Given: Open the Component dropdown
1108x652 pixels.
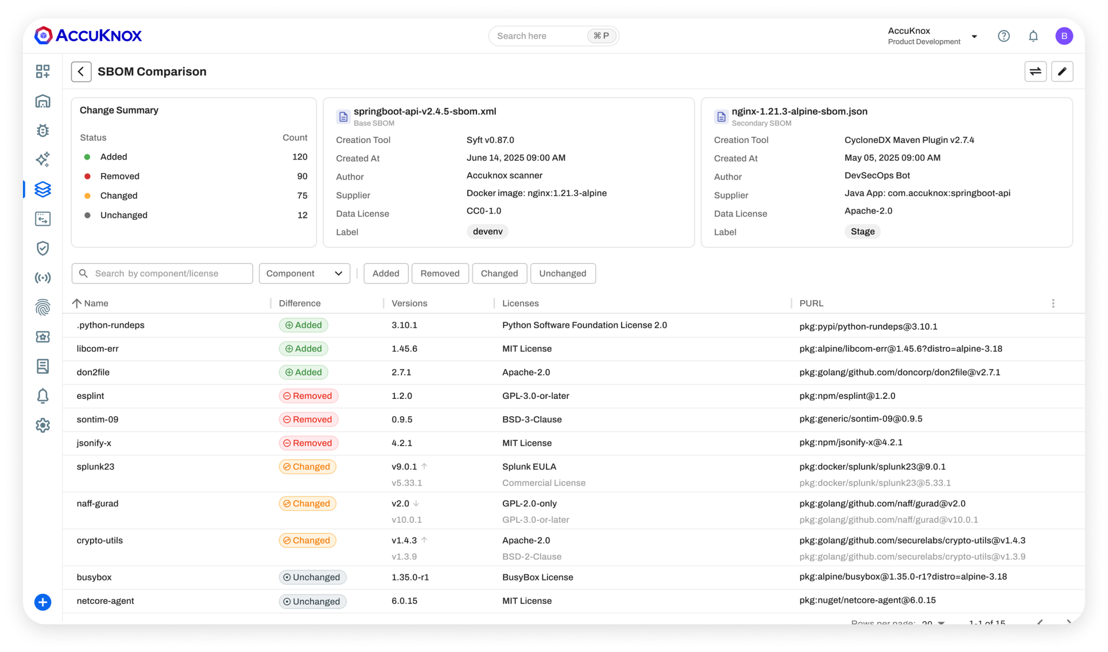Looking at the screenshot, I should point(304,273).
